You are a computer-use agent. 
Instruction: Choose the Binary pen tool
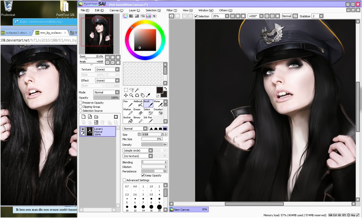[138, 120]
